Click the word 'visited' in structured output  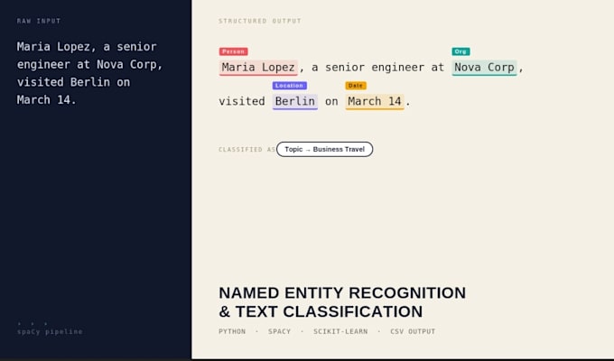[x=242, y=101]
